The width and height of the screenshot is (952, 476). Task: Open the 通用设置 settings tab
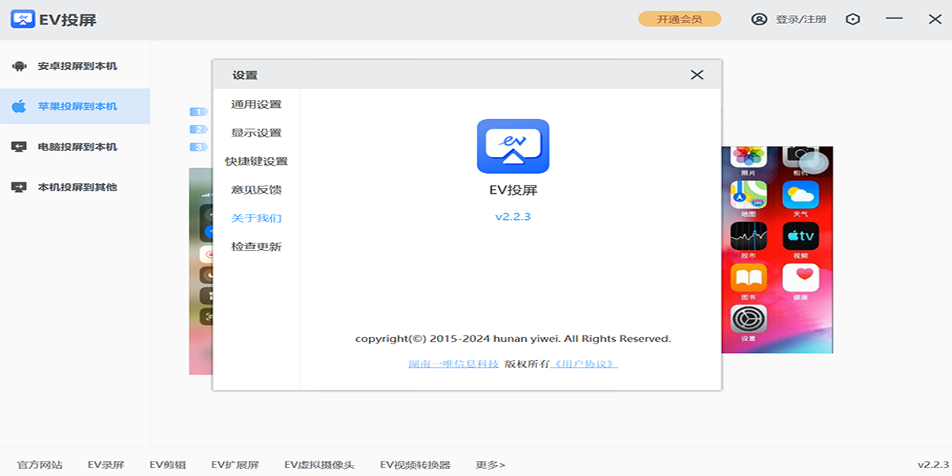(256, 104)
